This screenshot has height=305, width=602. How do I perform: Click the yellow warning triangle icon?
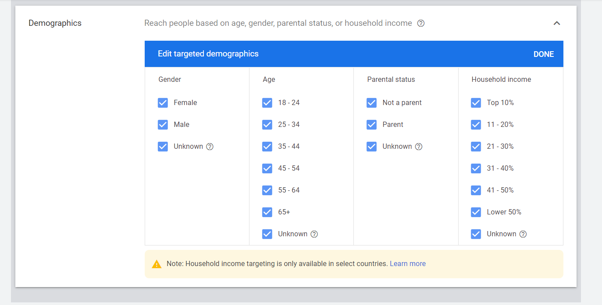[x=157, y=264]
